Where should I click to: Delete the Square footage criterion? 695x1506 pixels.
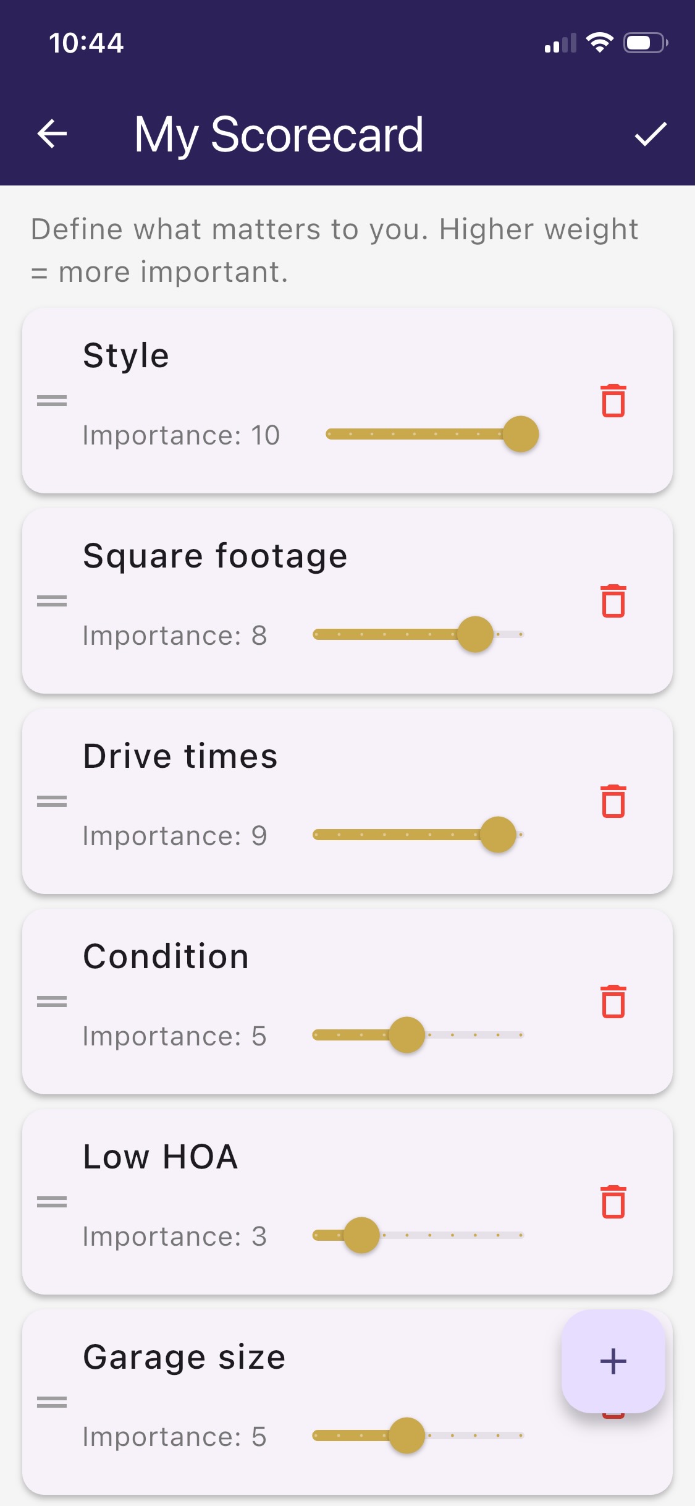coord(613,602)
